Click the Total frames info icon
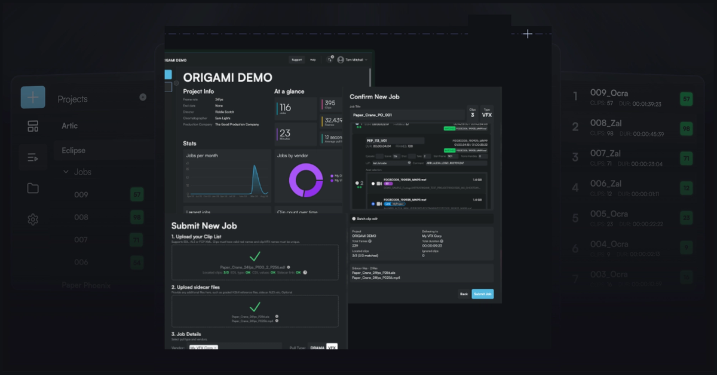Image resolution: width=717 pixels, height=375 pixels. pos(370,242)
